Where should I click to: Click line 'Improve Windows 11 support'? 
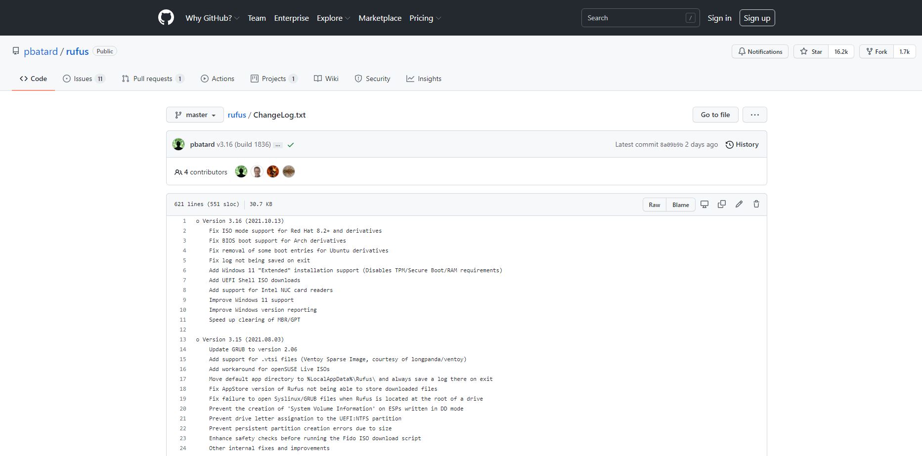click(x=251, y=300)
